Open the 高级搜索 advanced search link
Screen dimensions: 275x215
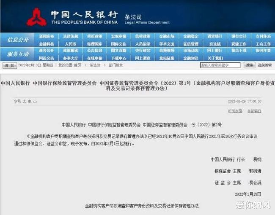pyautogui.click(x=265, y=65)
